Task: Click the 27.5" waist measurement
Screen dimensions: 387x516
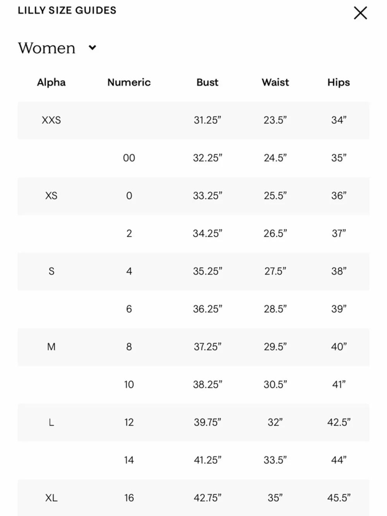Action: (x=275, y=271)
